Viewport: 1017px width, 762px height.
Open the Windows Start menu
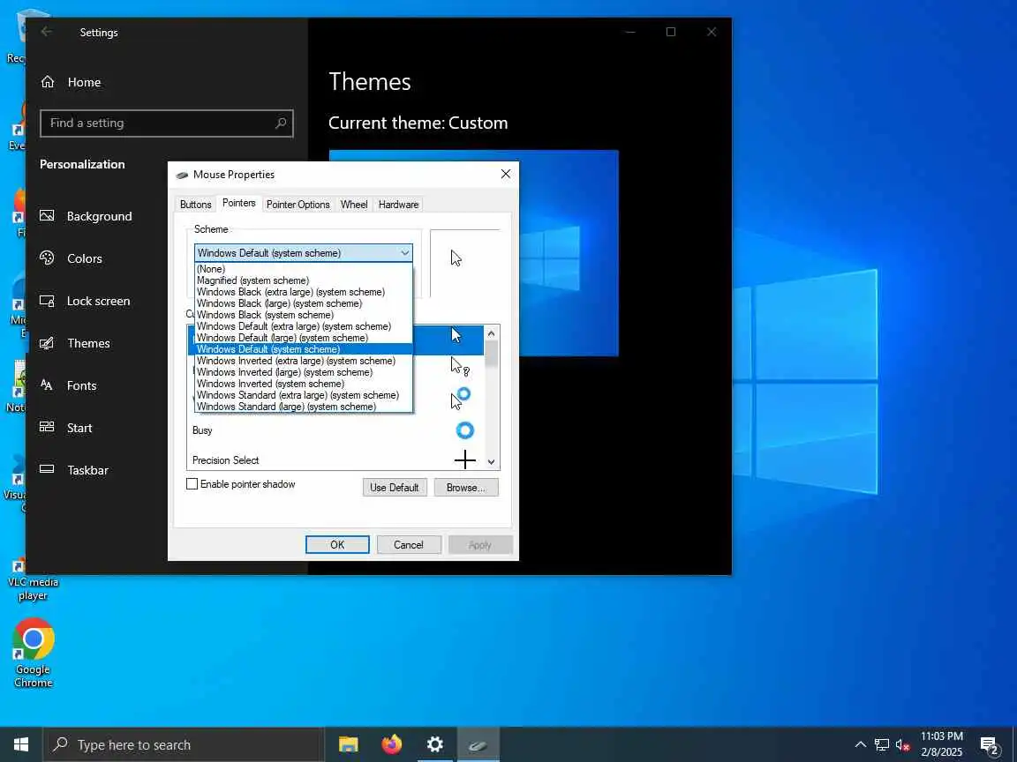21,744
